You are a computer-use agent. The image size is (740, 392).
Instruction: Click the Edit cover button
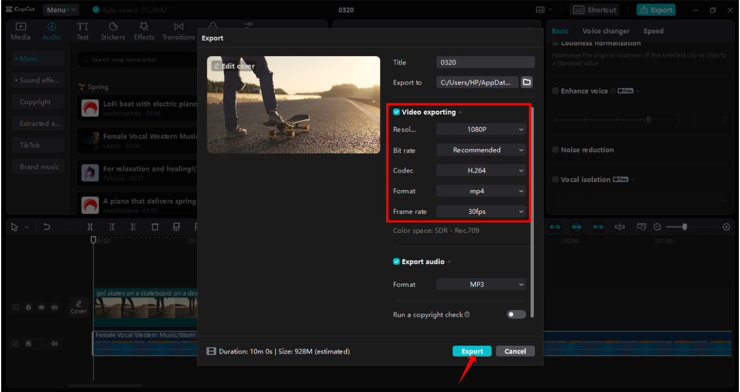[x=234, y=66]
